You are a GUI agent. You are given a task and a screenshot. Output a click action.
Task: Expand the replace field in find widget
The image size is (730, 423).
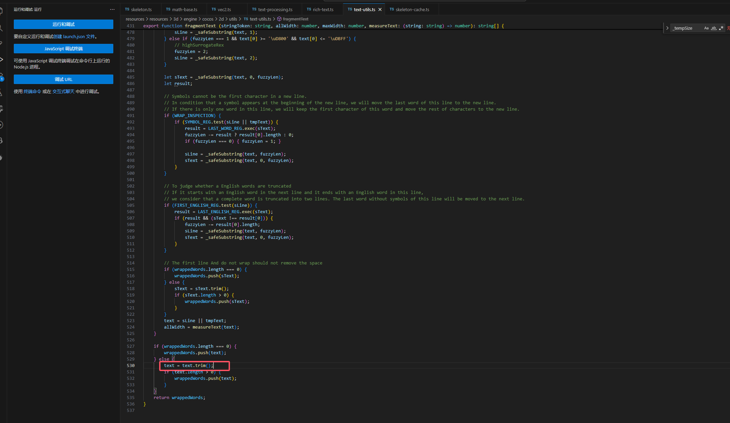pos(667,28)
